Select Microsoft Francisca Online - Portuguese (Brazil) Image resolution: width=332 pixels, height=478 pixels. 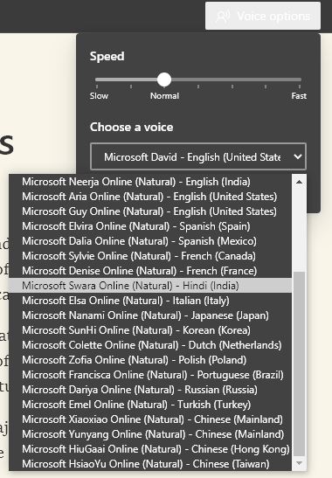tap(150, 375)
